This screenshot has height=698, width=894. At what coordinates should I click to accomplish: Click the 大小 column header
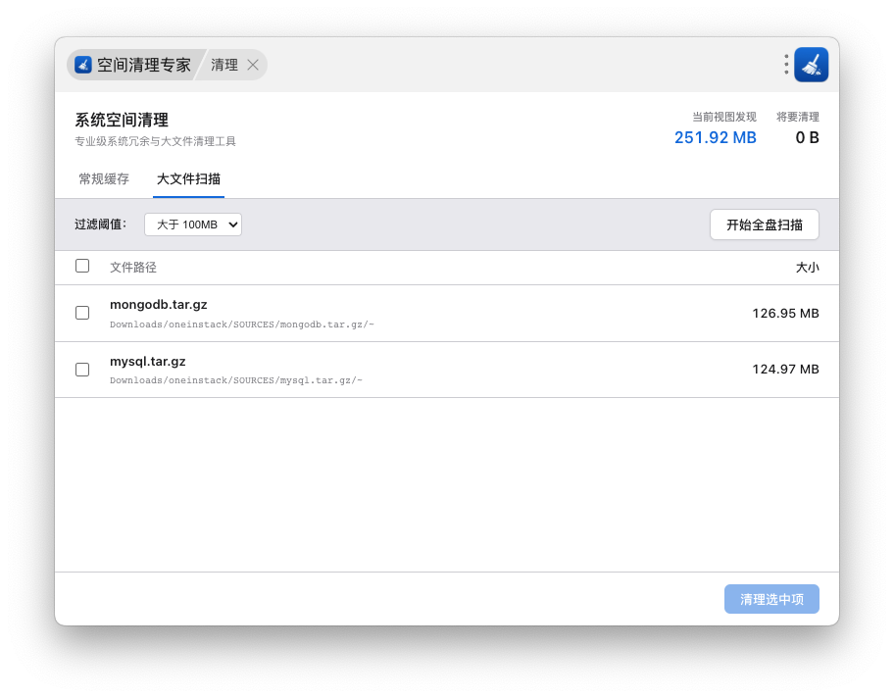point(807,268)
